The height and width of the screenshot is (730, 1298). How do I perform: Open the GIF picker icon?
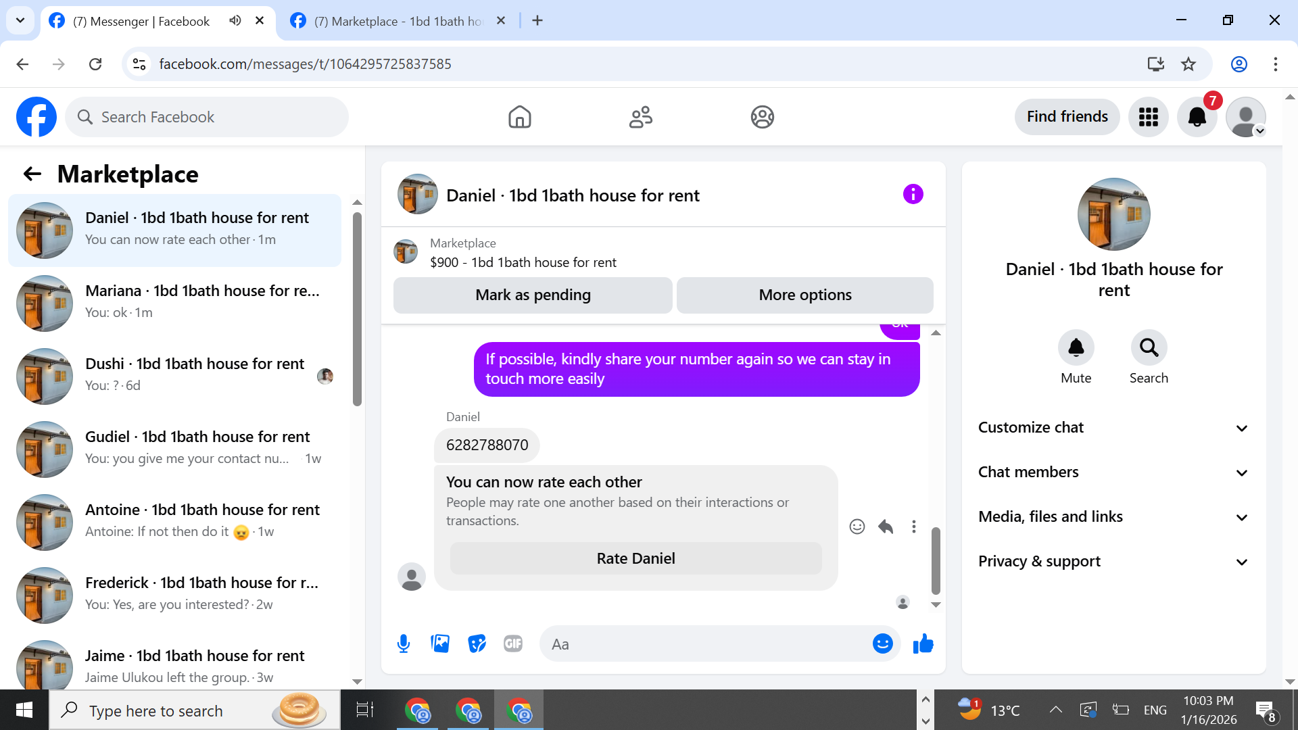513,643
